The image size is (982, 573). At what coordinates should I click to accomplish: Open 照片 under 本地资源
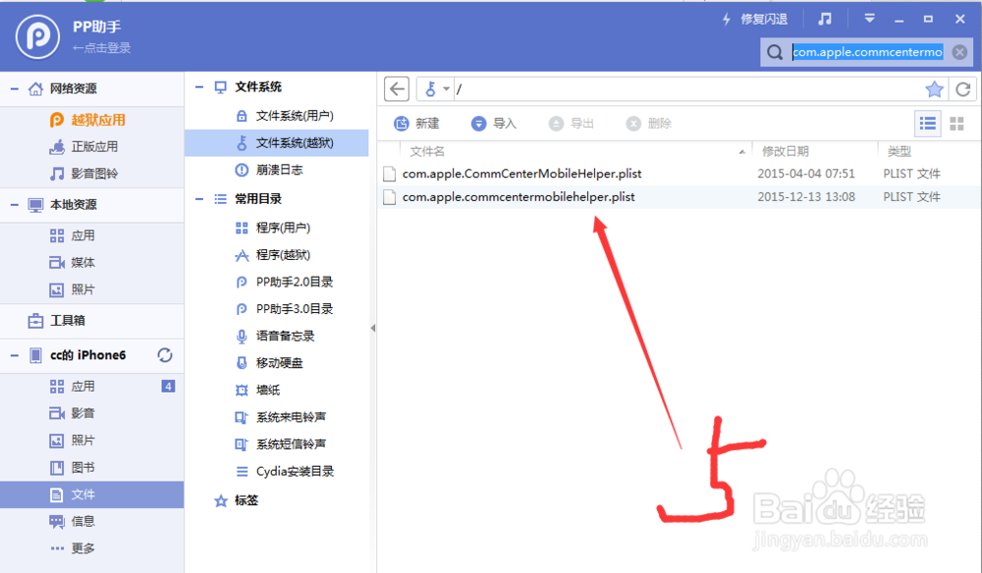(x=73, y=289)
